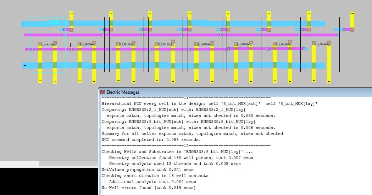372x195 pixels.
Task: Select the vdd export label
Action: pos(54,22)
